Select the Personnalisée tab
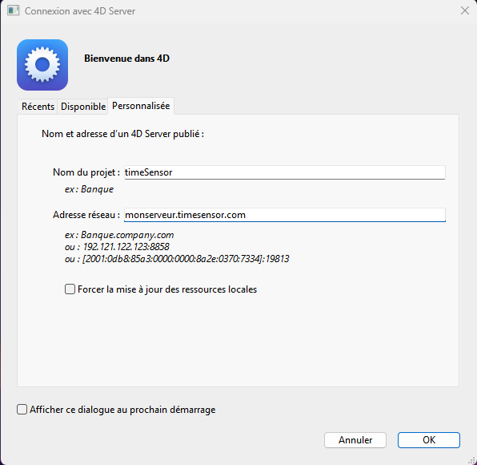Image resolution: width=477 pixels, height=465 pixels. click(141, 106)
